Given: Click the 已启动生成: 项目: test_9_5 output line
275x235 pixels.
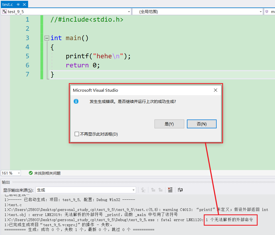Looking at the screenshot, I should coord(70,200).
